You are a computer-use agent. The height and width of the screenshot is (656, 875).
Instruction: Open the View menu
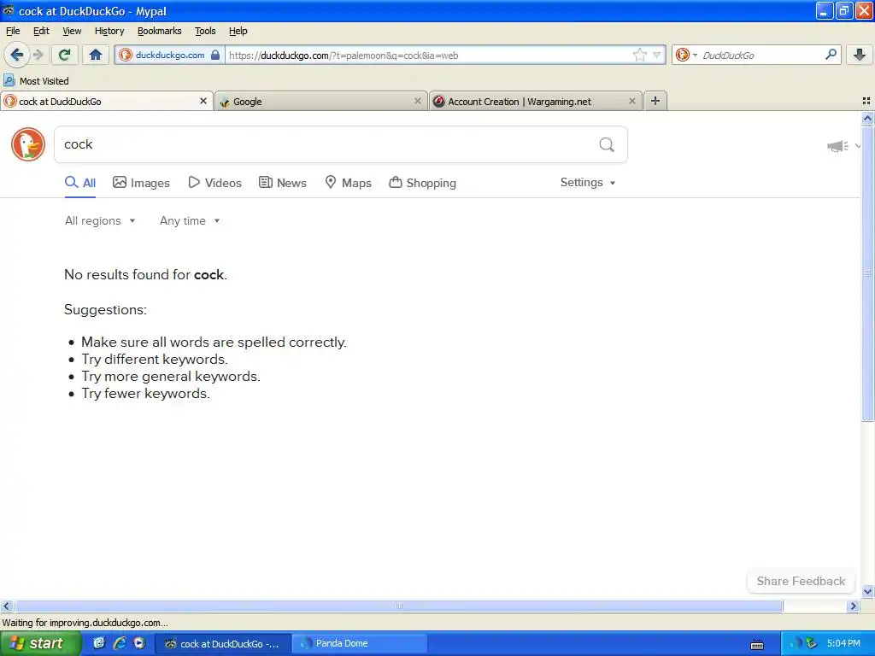pos(72,31)
